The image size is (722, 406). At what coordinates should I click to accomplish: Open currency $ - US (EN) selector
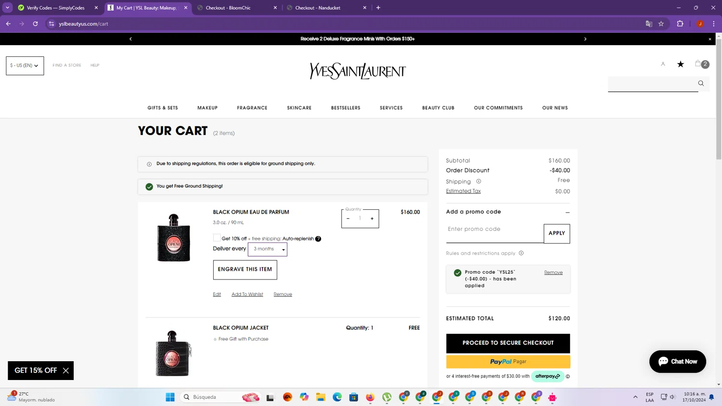(x=25, y=65)
